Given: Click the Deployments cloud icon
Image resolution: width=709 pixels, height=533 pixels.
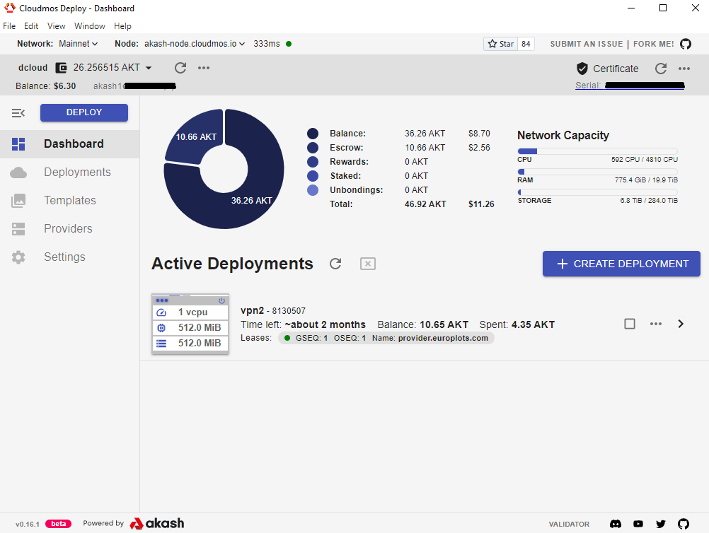Looking at the screenshot, I should [18, 172].
